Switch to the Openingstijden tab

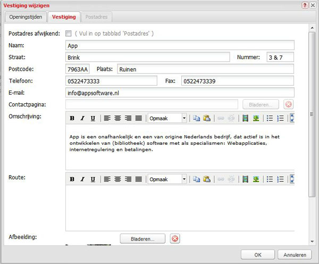[x=26, y=17]
